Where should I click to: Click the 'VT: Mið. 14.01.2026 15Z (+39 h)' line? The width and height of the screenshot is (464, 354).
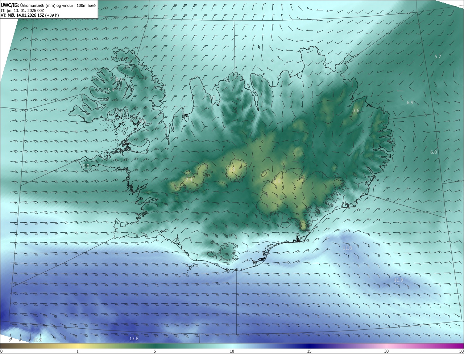point(30,15)
